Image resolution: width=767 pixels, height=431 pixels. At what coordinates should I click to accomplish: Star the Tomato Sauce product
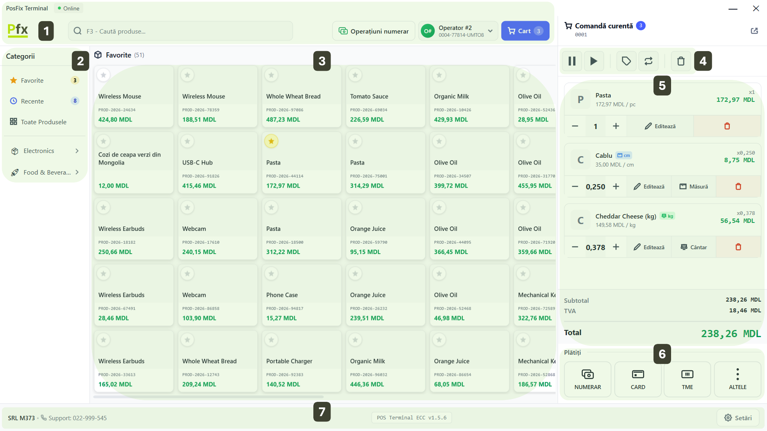(x=355, y=75)
